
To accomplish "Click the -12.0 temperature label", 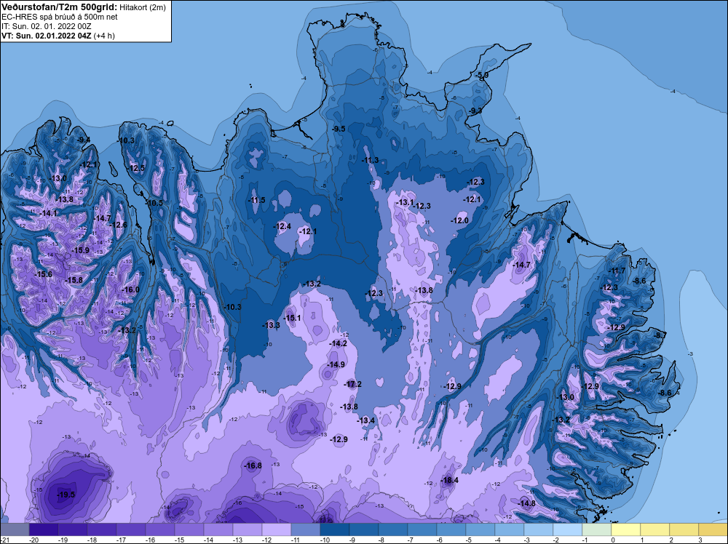I will click(459, 220).
